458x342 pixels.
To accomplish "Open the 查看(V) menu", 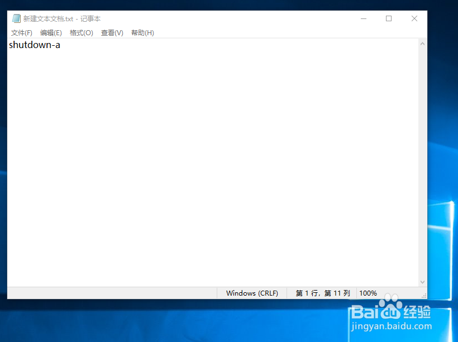I will [x=112, y=32].
